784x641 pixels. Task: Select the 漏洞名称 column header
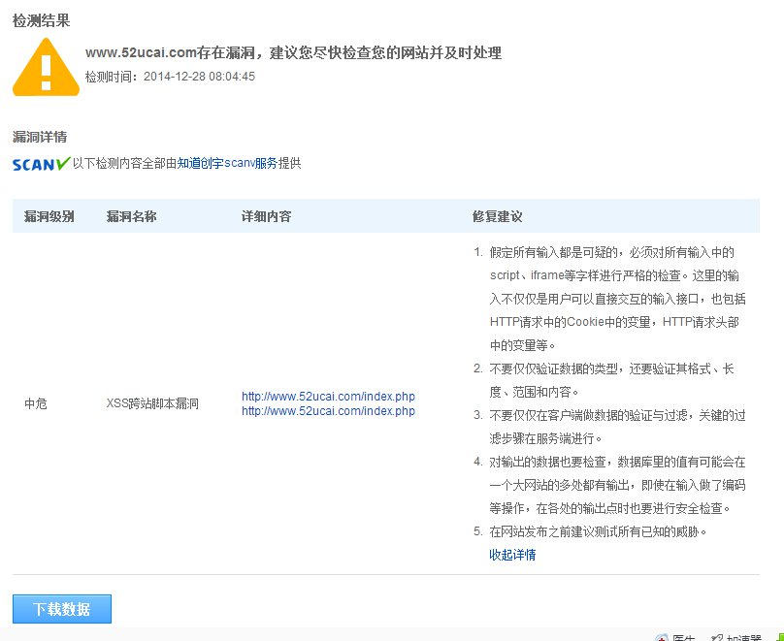132,216
